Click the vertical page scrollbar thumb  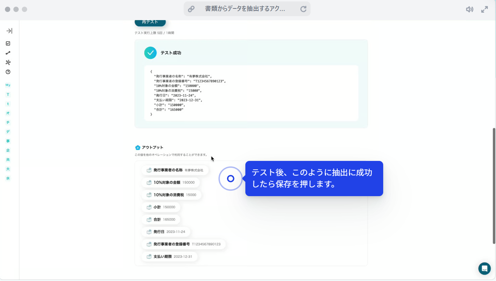point(494,186)
